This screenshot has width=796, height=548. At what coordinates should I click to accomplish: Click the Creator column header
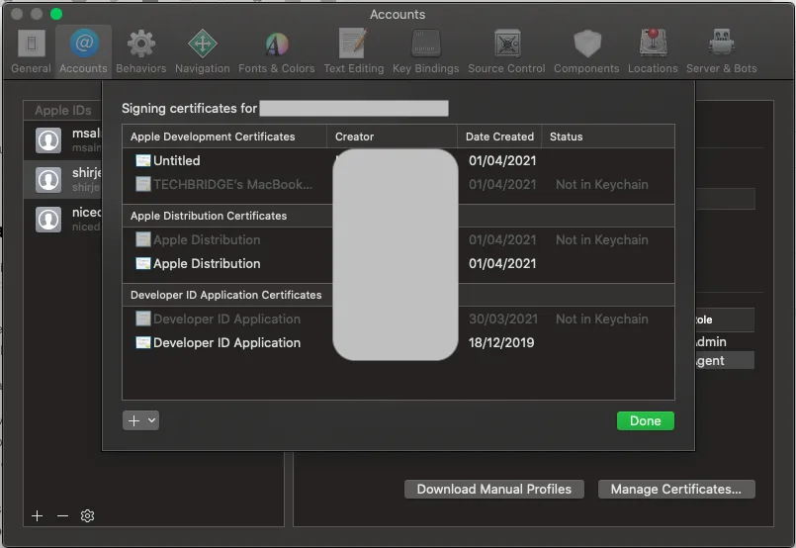[392, 137]
